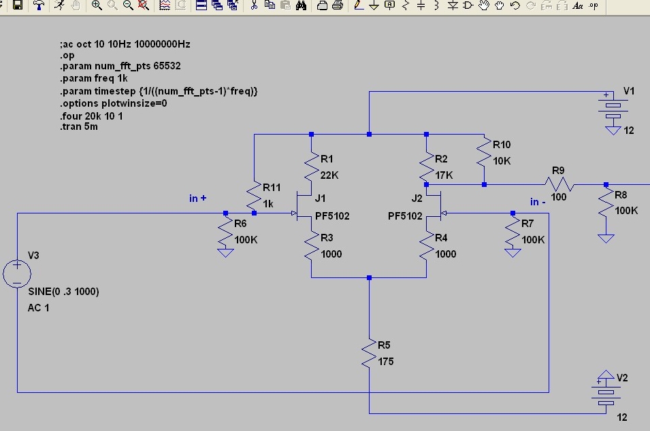Click resistor R8 valued 100K
The height and width of the screenshot is (431, 650).
(x=606, y=203)
